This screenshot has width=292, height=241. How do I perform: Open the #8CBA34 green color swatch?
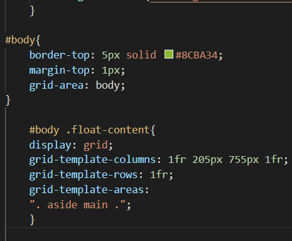click(169, 54)
